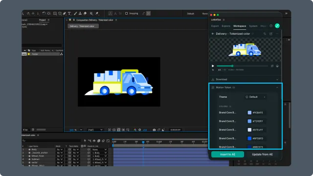Open the Body layer parent dropdown showing None
Viewport: 313px width, 176px height.
100,150
